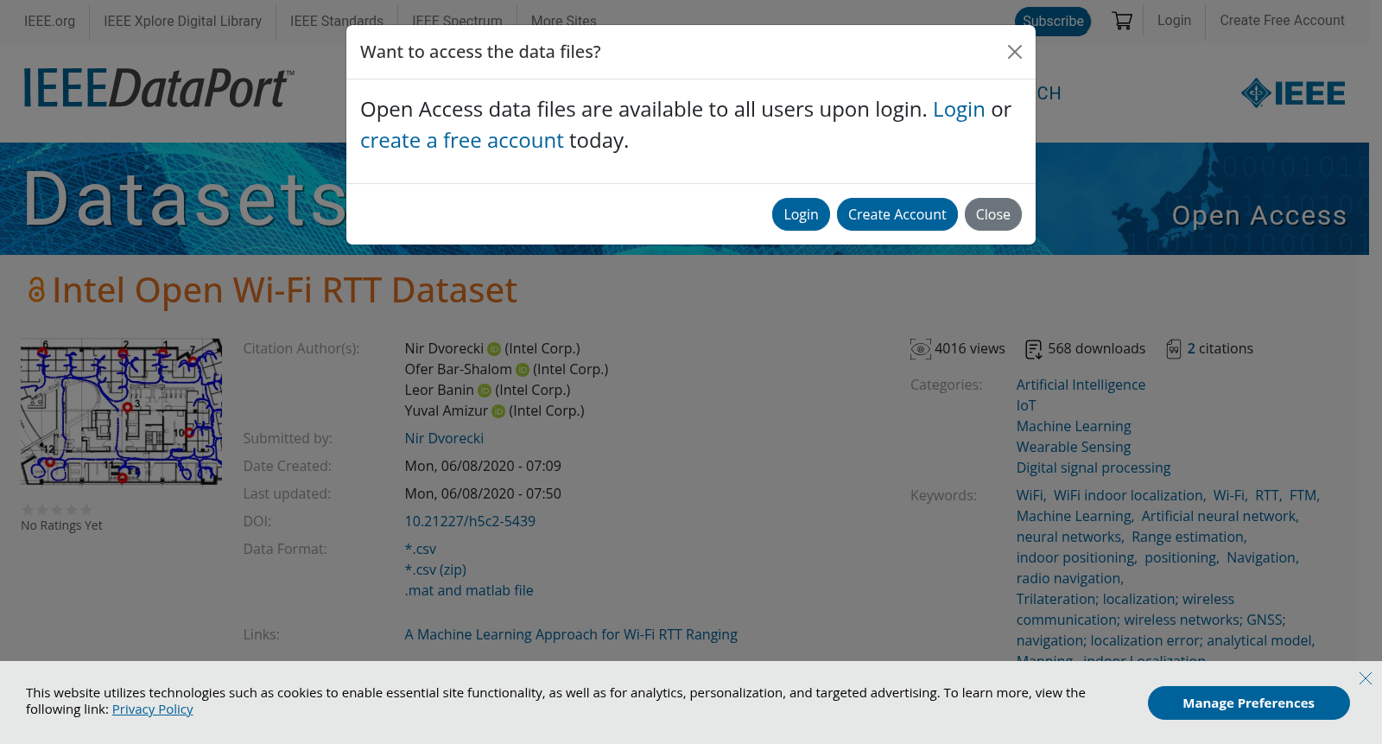Click 'Intel Open Wi-Fi RTT Dataset' title

point(285,290)
